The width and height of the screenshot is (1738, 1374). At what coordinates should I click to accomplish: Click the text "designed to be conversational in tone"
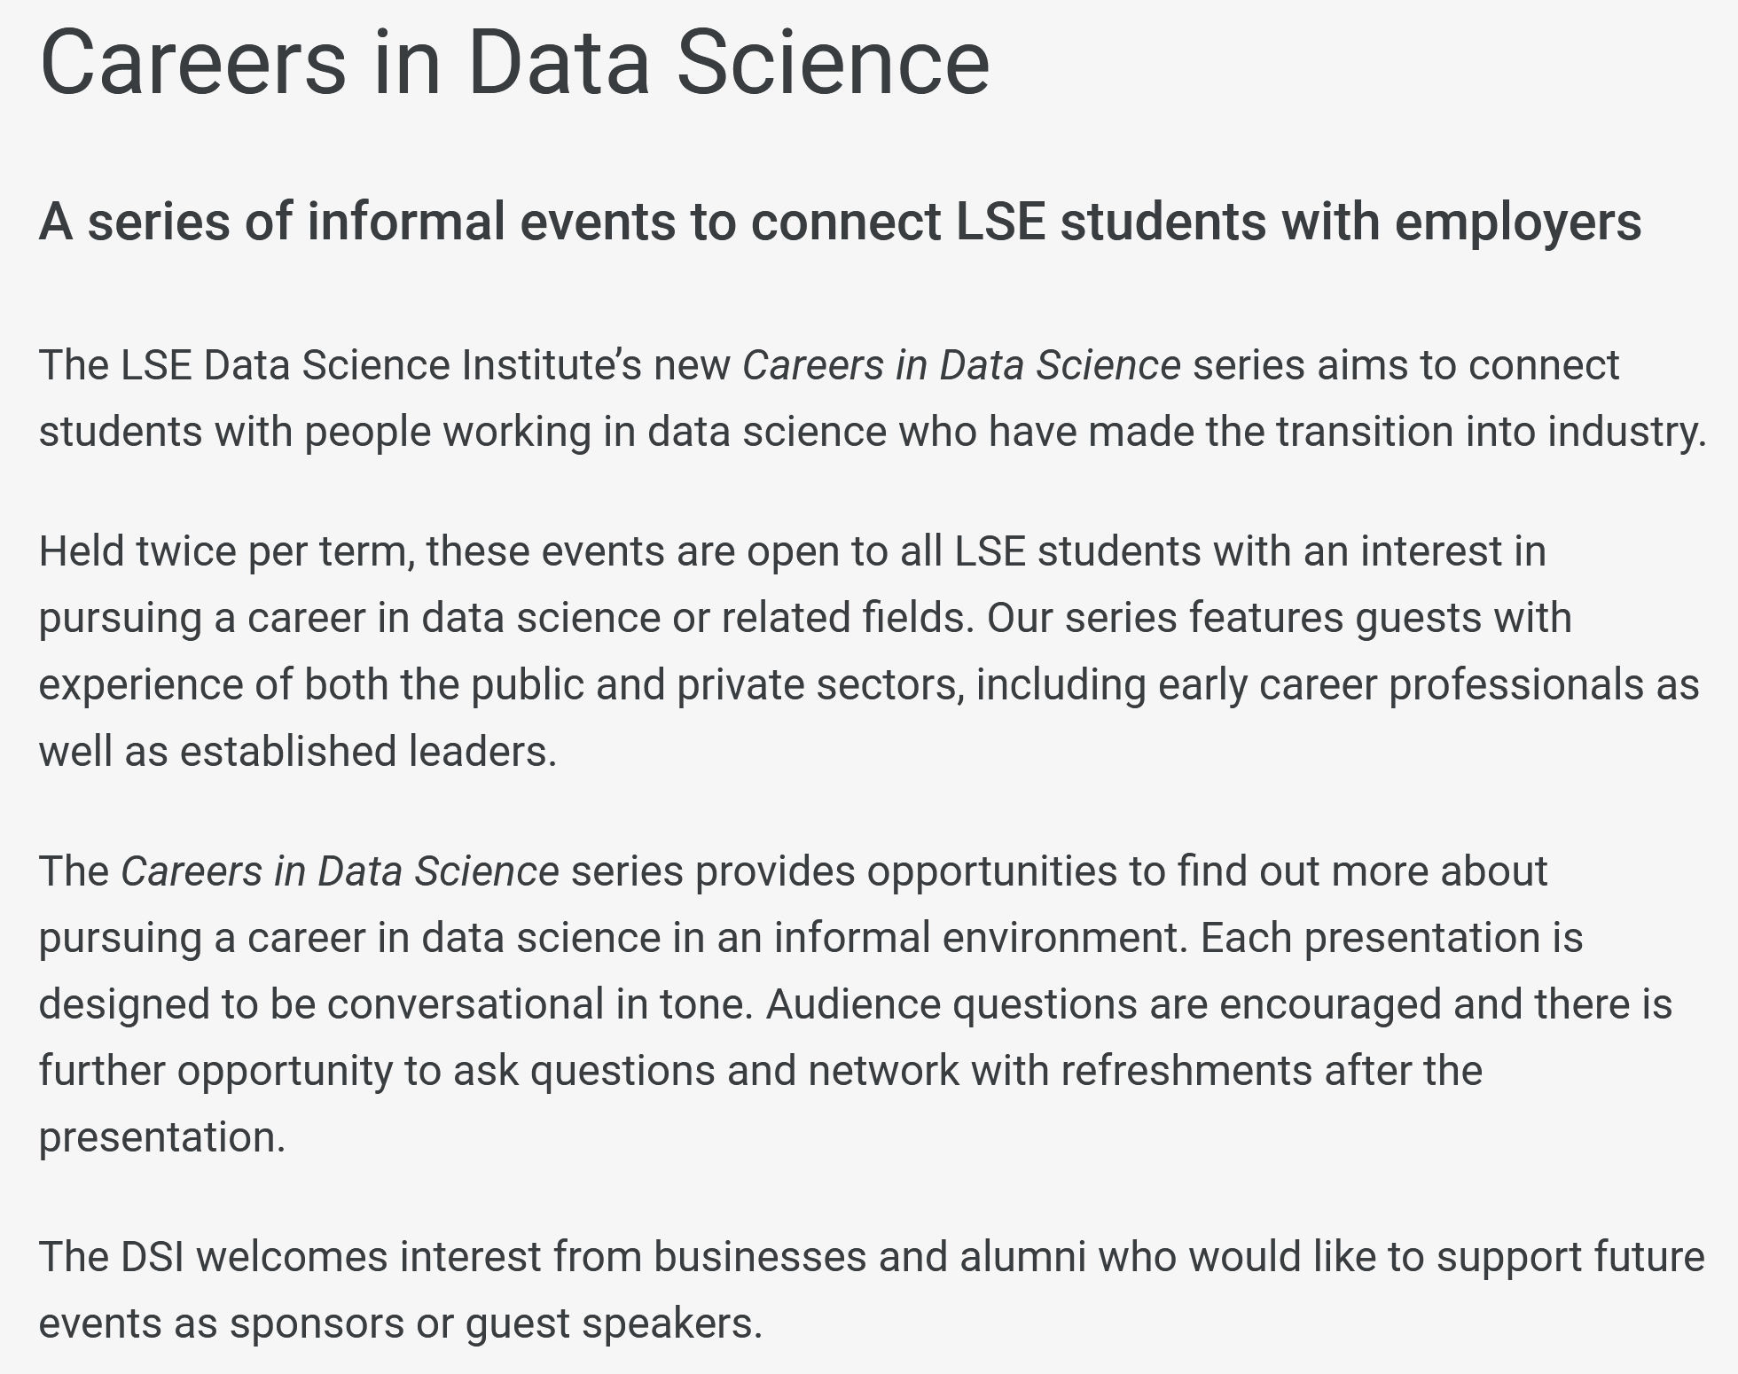point(395,1004)
